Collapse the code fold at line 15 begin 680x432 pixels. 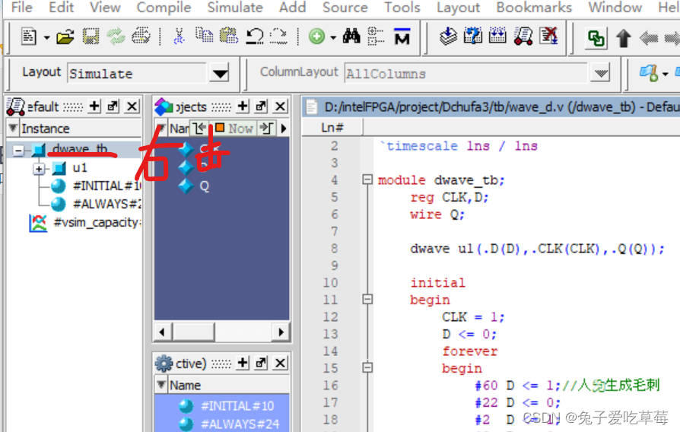367,367
